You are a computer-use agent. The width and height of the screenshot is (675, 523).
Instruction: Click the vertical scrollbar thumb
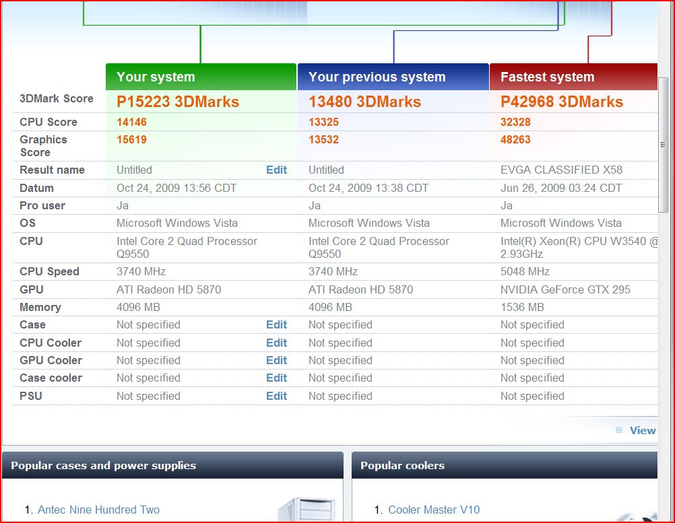[x=663, y=145]
